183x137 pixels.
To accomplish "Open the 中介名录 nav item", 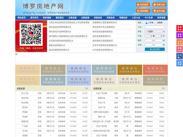I will click(149, 18).
